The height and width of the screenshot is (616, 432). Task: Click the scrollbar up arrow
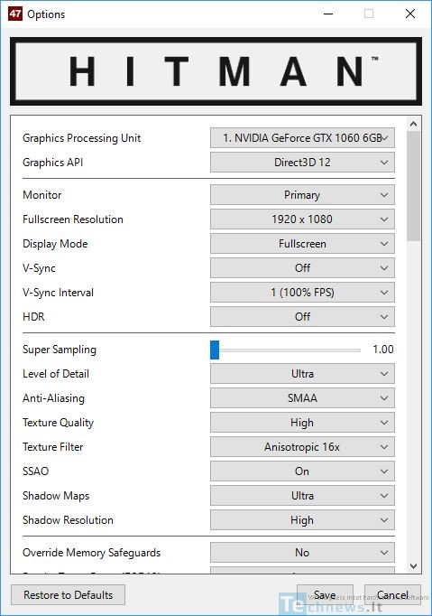[x=413, y=124]
